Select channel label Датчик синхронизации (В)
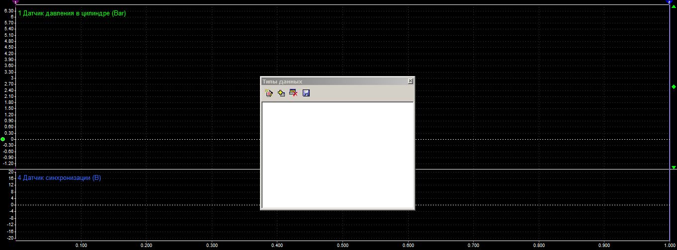Screen dimensions: 677x250 (x=59, y=177)
